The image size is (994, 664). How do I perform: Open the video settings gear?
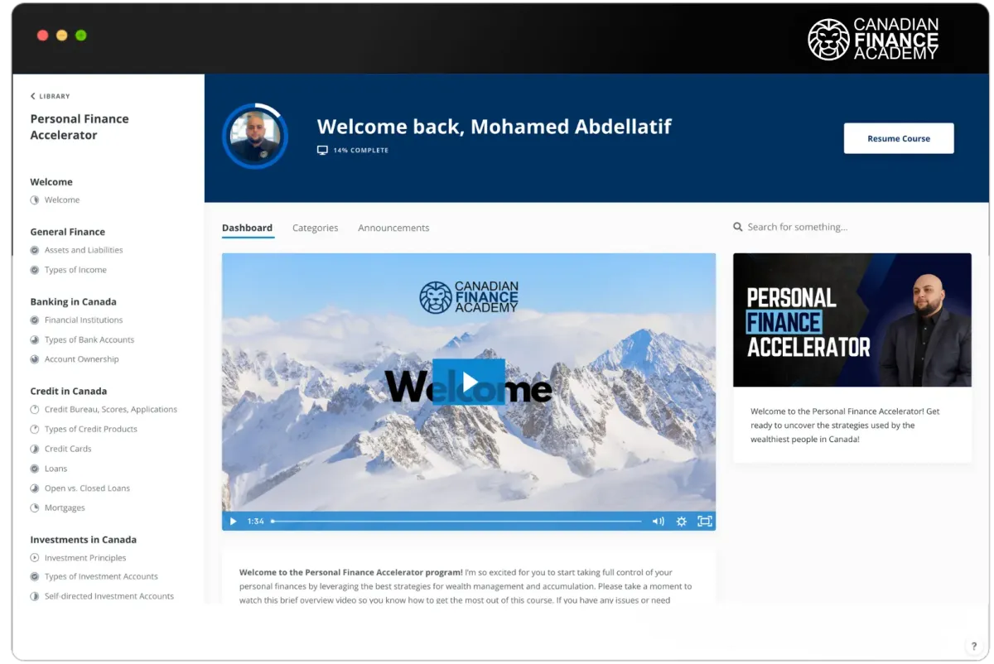click(x=681, y=522)
